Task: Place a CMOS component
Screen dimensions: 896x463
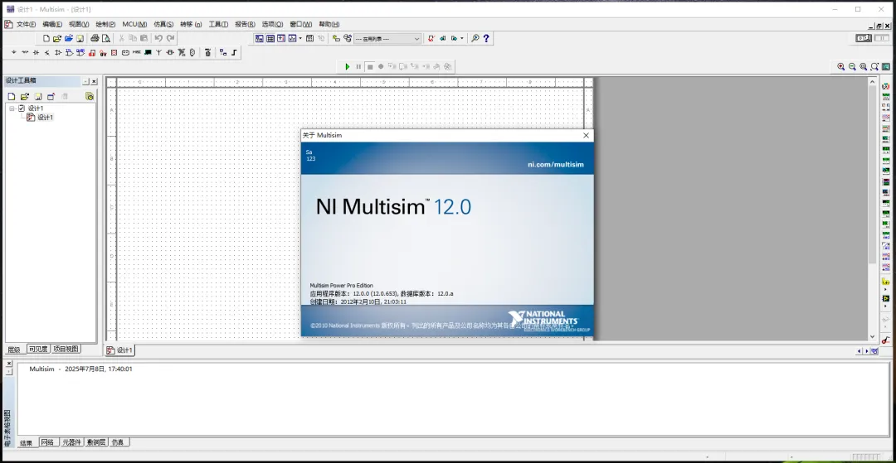Action: tap(80, 52)
